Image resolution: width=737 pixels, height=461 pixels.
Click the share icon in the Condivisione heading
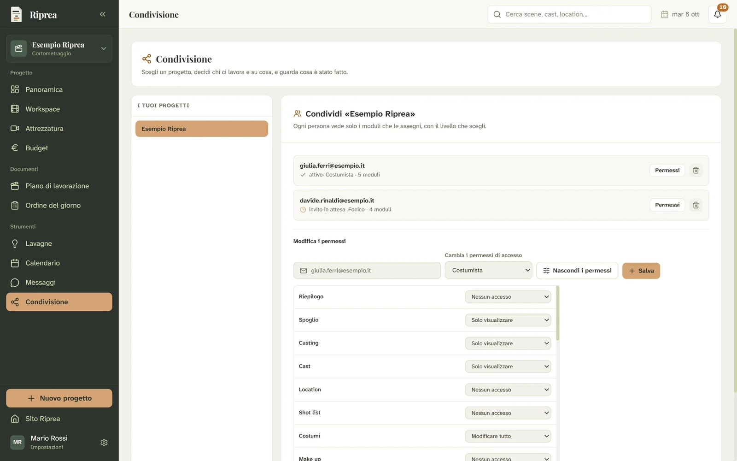(x=146, y=59)
